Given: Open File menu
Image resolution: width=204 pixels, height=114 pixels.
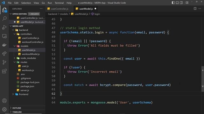Looking at the screenshot, I should [10, 3].
